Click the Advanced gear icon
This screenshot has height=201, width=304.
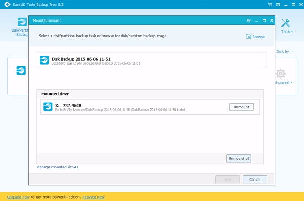(281, 74)
